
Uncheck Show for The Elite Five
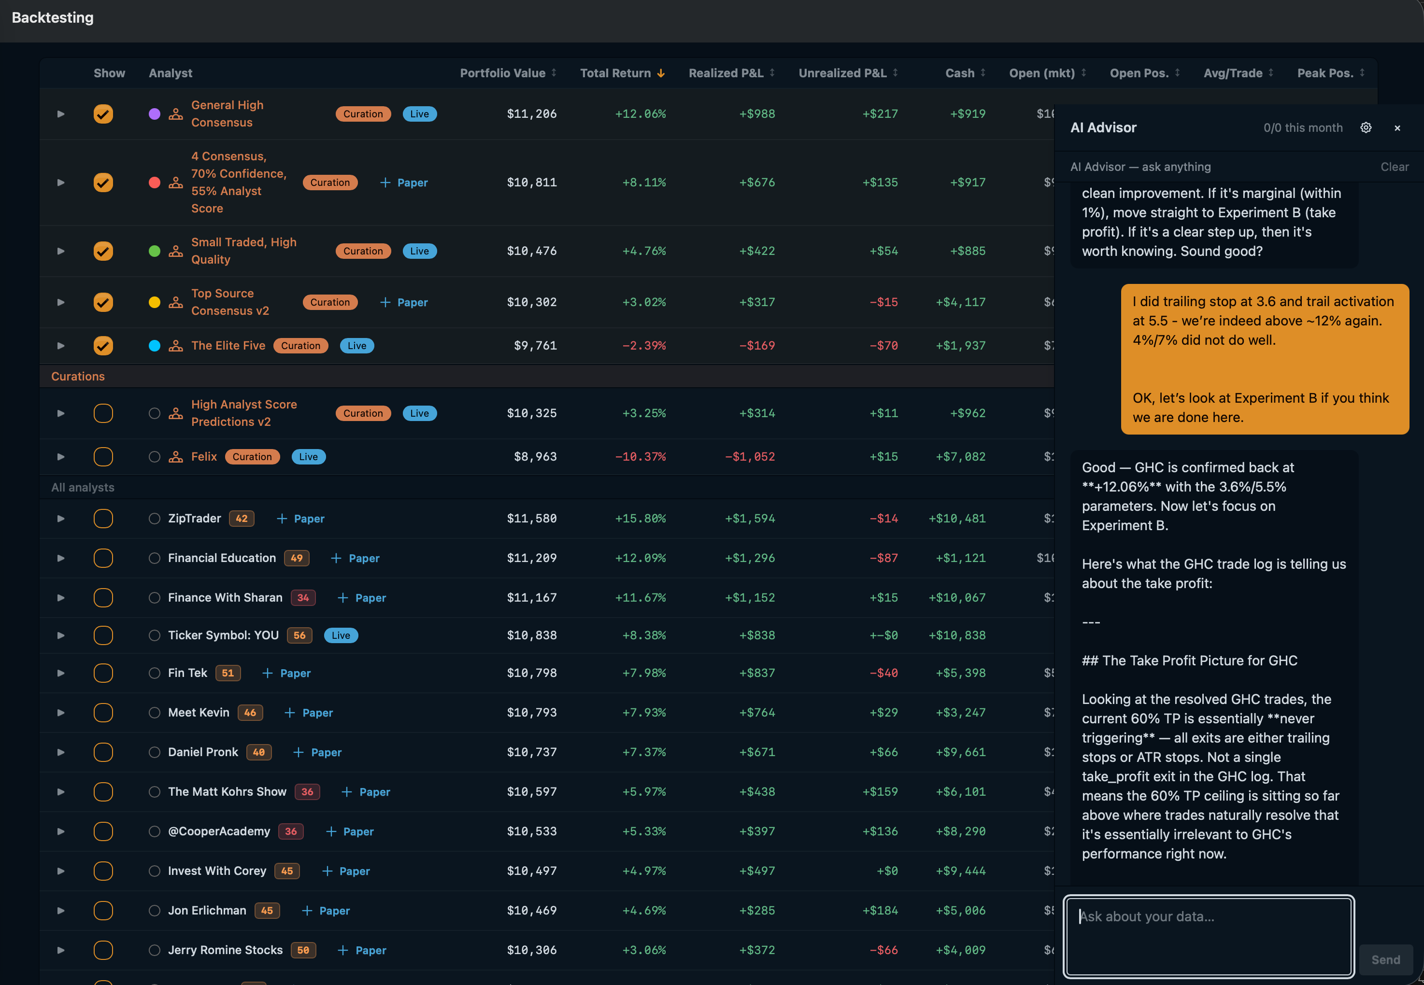[103, 346]
